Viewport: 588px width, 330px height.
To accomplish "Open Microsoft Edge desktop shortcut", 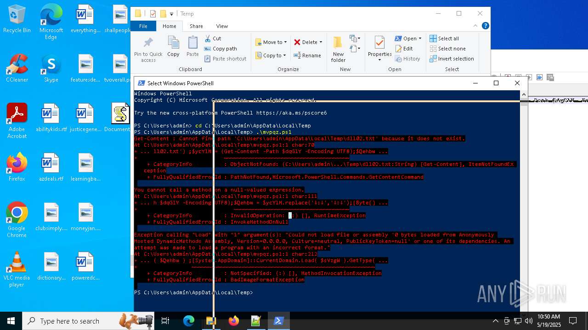I will pyautogui.click(x=51, y=22).
